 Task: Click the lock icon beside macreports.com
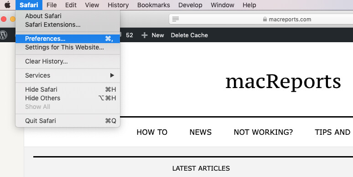click(265, 19)
